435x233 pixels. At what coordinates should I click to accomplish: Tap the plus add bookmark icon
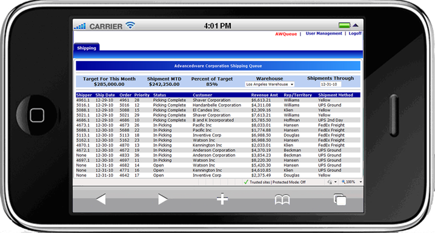coord(222,199)
